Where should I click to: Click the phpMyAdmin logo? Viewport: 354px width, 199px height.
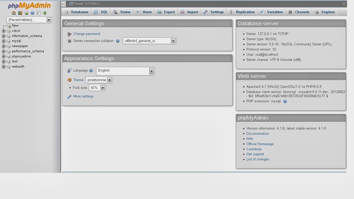click(x=29, y=6)
